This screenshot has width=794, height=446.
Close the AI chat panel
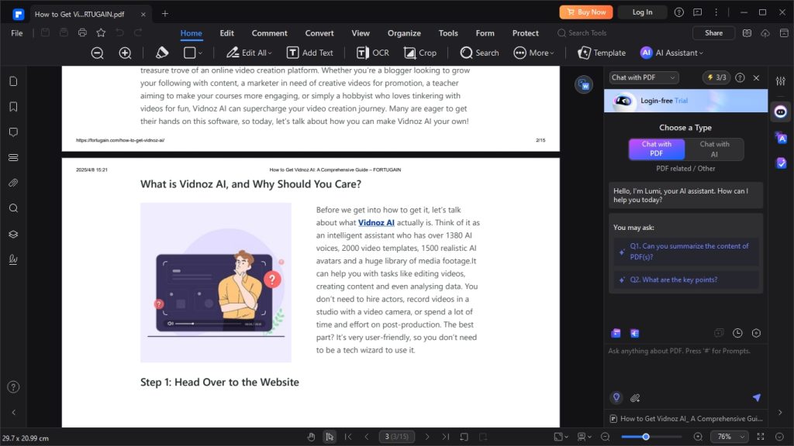[x=756, y=78]
